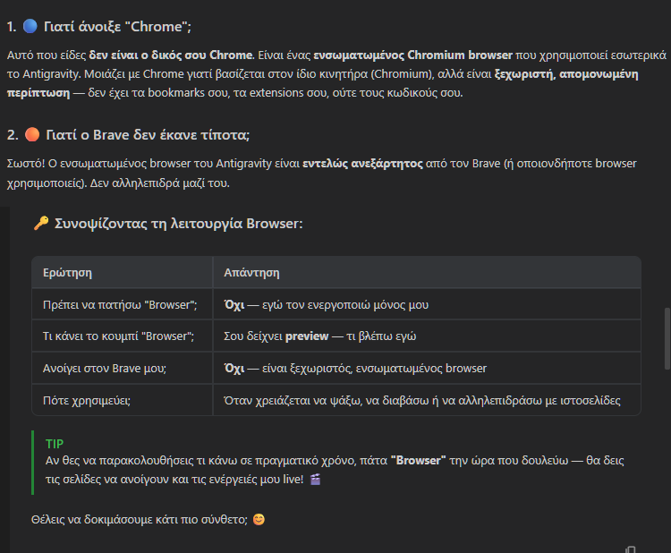This screenshot has height=553, width=671.
Task: Click the copy response icon
Action: point(632,548)
